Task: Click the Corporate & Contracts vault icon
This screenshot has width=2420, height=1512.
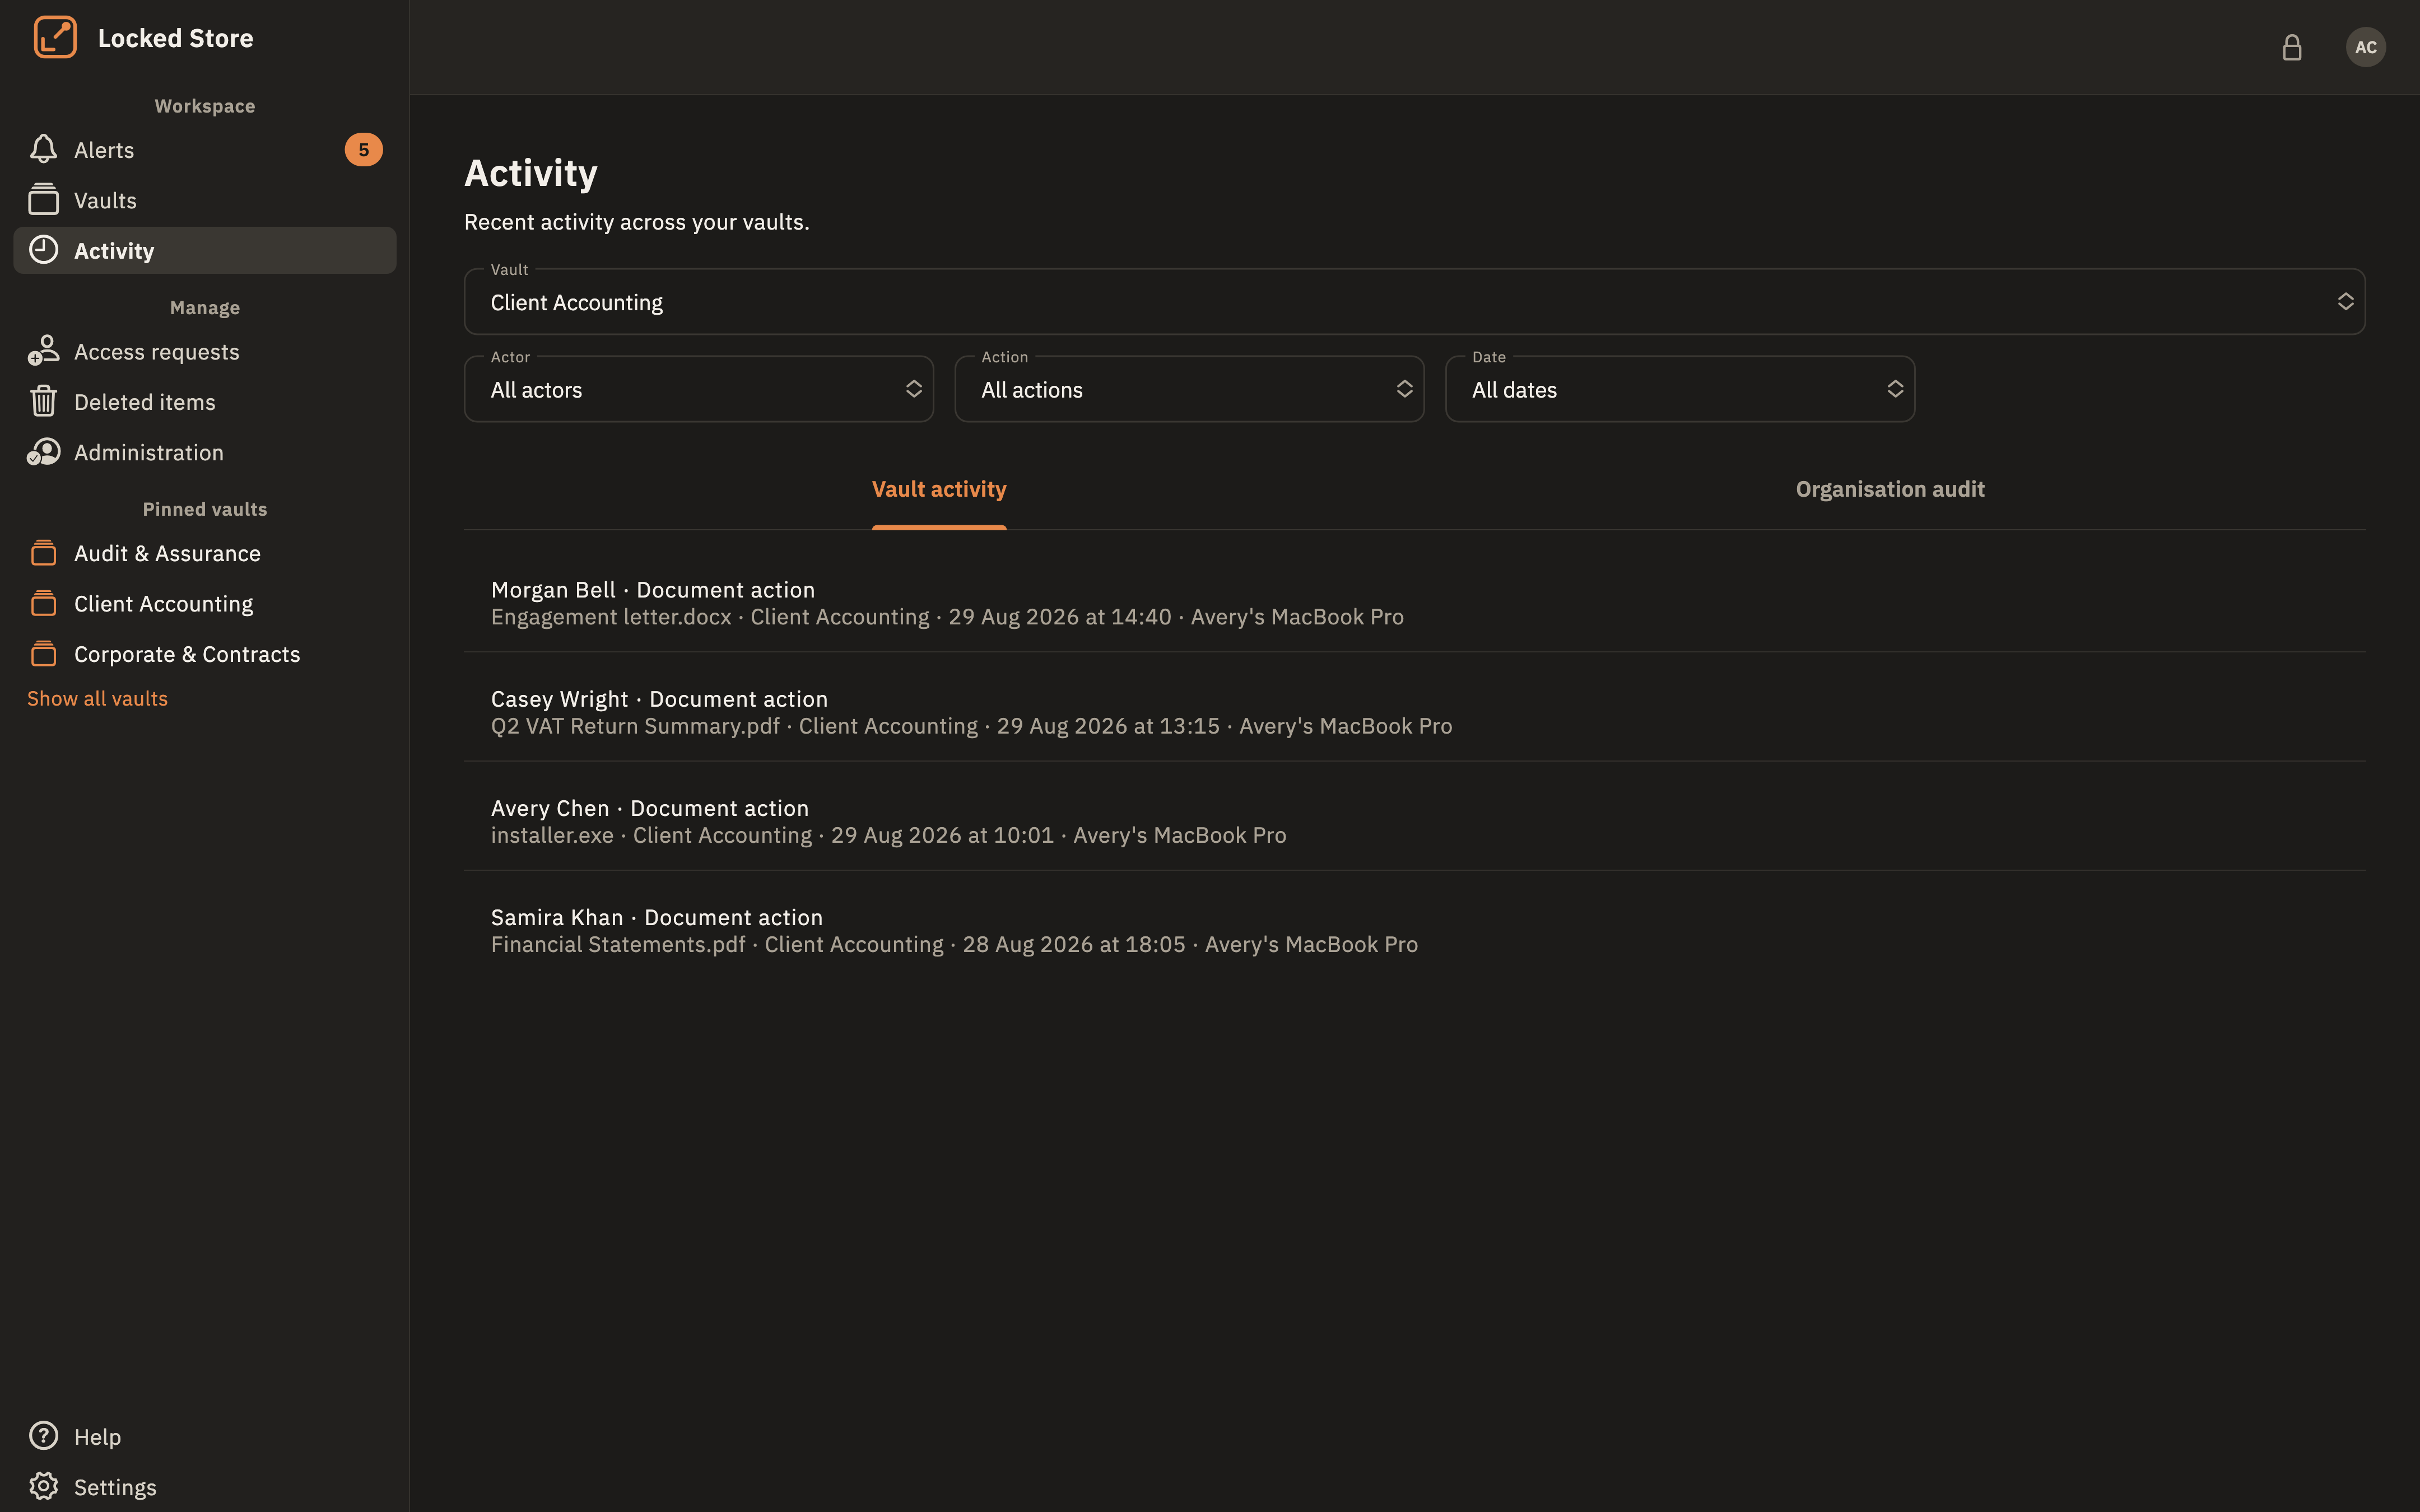Action: pos(43,654)
